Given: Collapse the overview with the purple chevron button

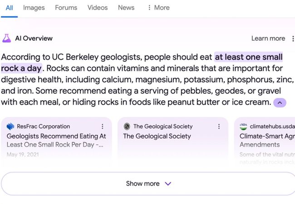Looking at the screenshot, I should [280, 103].
